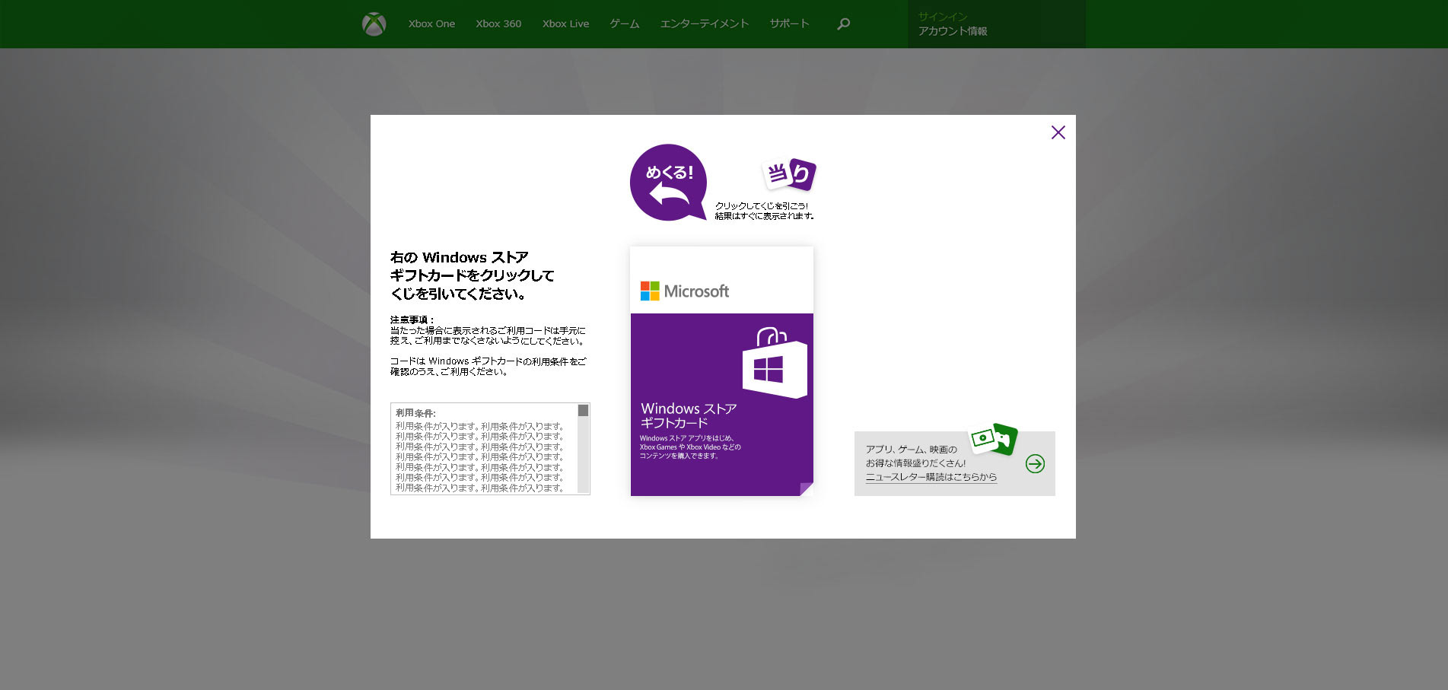Screen dimensions: 1448x690
Task: Click the green gift cards icon on the newsletter banner
Action: tap(993, 439)
